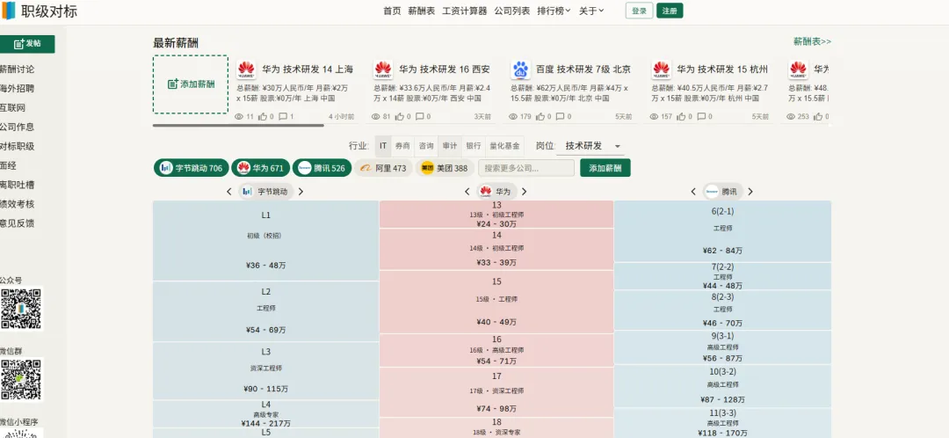This screenshot has height=438, width=949.
Task: Click the views eye icon on 西安 salary card
Action: click(375, 116)
